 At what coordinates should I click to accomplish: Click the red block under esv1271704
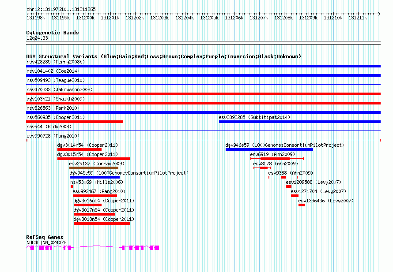[295, 196]
